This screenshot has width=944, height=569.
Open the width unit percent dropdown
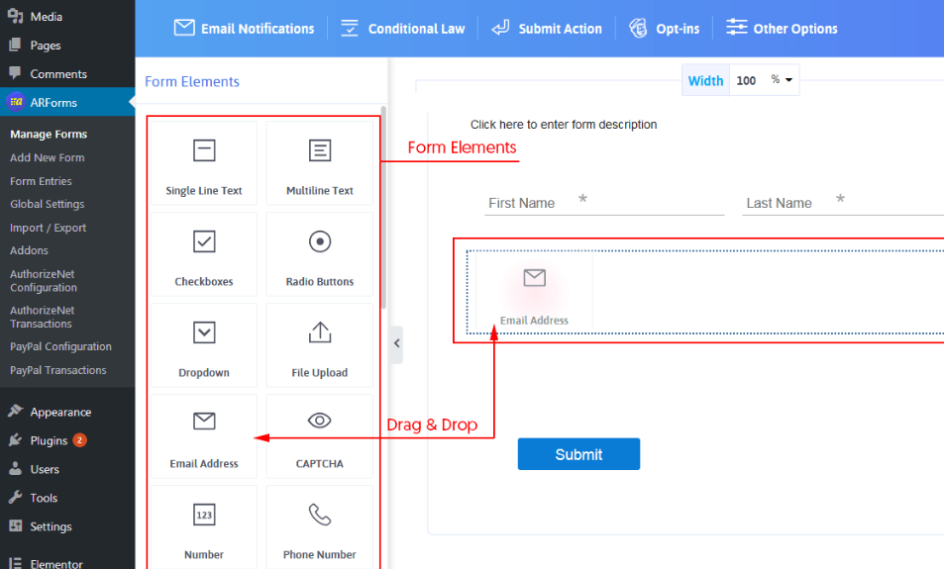[x=782, y=80]
